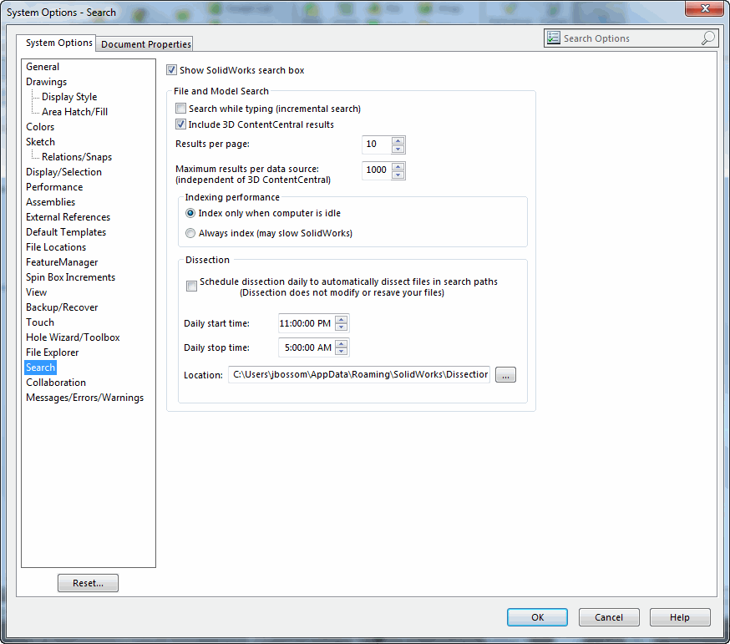The width and height of the screenshot is (730, 644).
Task: Click OK to apply options
Action: click(537, 617)
